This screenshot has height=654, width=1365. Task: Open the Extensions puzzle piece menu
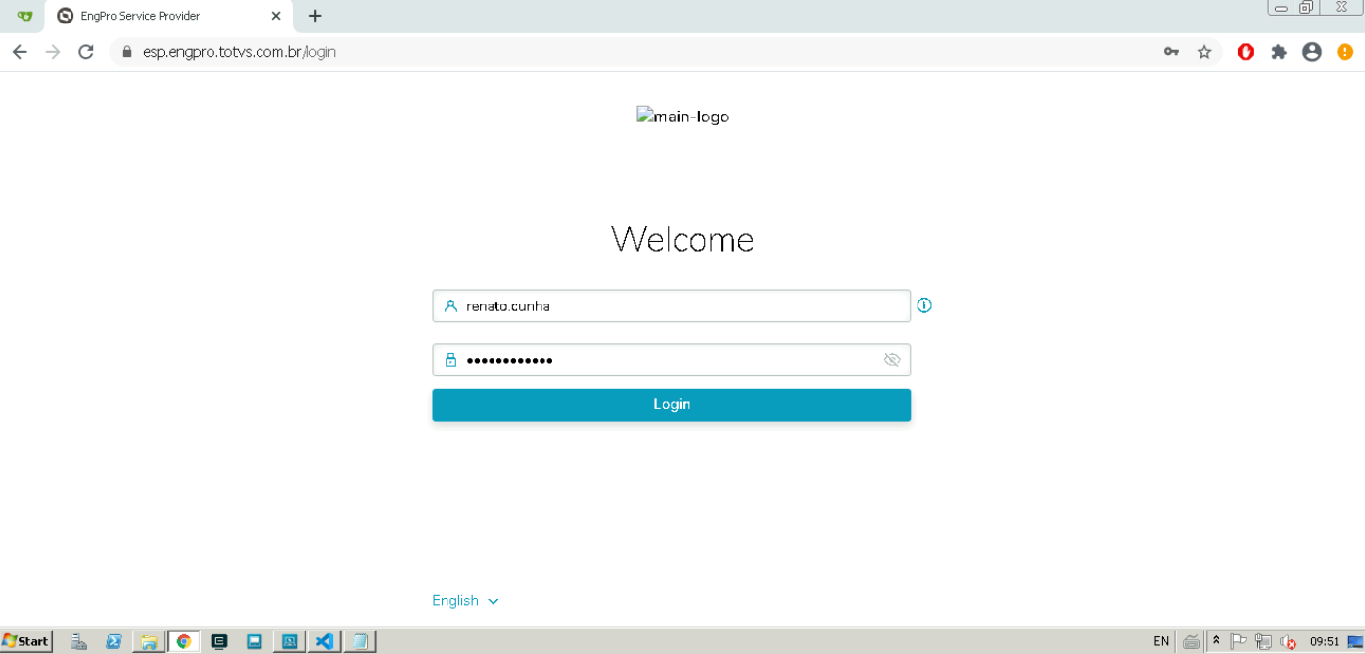[x=1279, y=52]
